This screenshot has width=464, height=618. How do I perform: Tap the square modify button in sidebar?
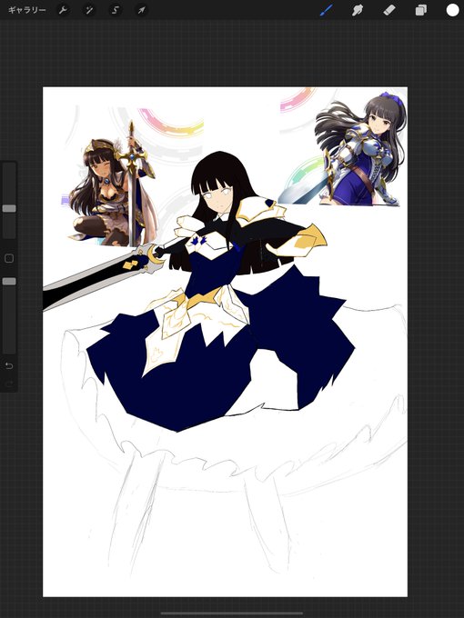tap(9, 258)
